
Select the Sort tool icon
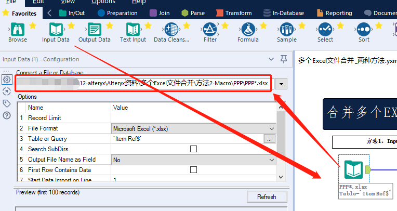click(364, 30)
